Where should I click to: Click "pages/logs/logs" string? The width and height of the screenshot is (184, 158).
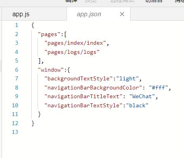tap(72, 52)
